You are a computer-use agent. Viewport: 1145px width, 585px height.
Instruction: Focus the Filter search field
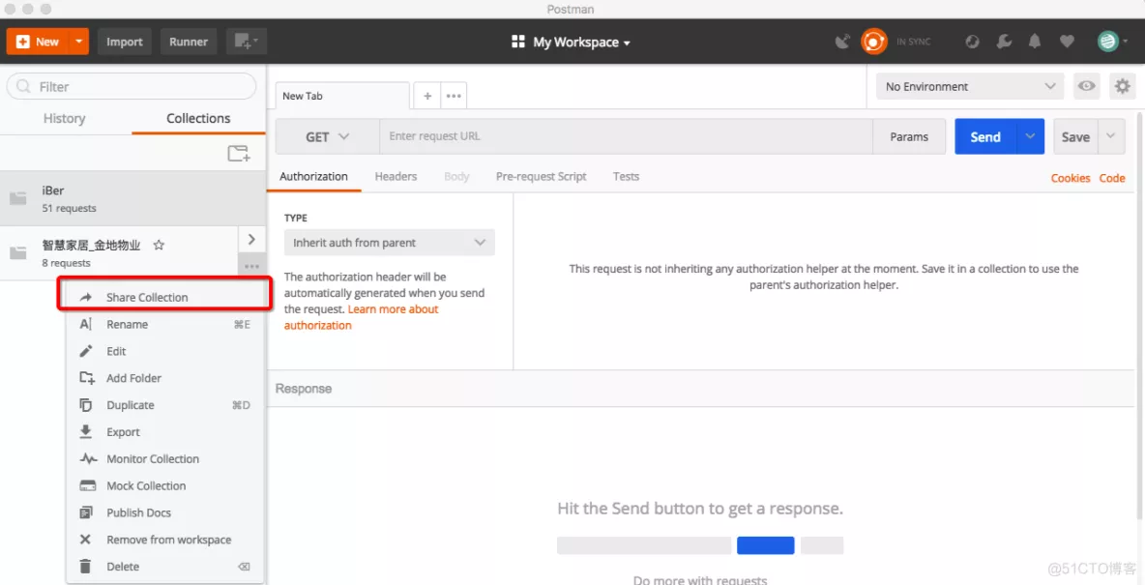[132, 86]
